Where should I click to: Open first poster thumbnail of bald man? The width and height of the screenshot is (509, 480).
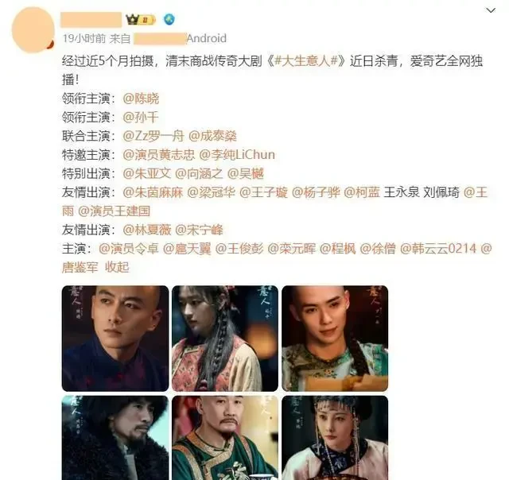click(115, 339)
